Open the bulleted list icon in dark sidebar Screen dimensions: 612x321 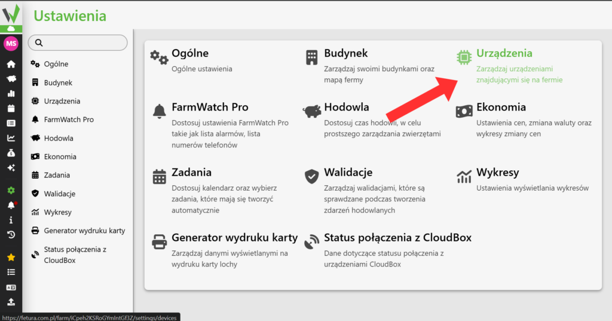(11, 272)
